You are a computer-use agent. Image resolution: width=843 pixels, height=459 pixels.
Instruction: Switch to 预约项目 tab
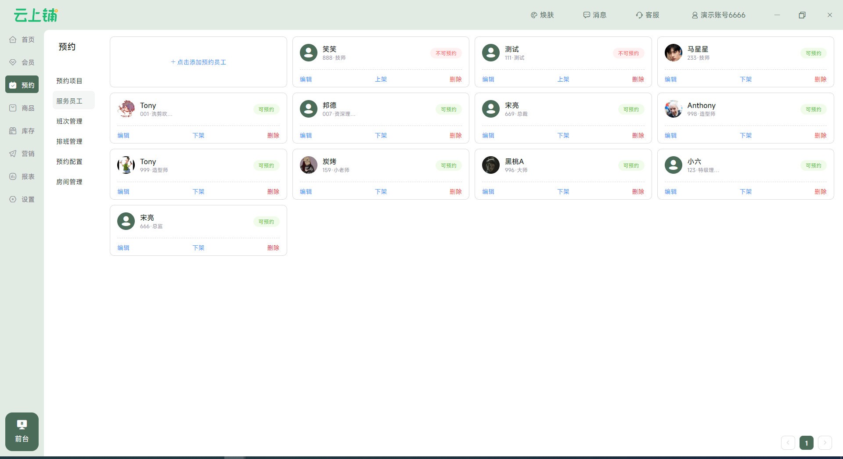pos(69,81)
